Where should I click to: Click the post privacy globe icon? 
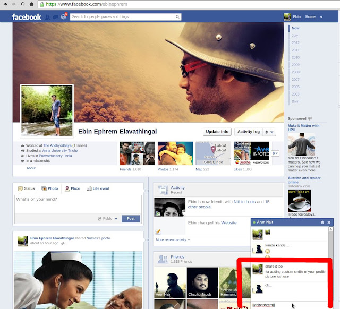tap(63, 244)
